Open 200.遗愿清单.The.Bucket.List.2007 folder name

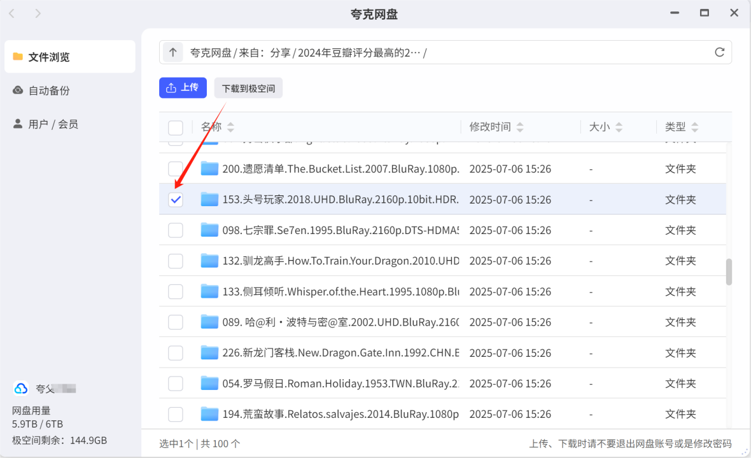pyautogui.click(x=340, y=169)
